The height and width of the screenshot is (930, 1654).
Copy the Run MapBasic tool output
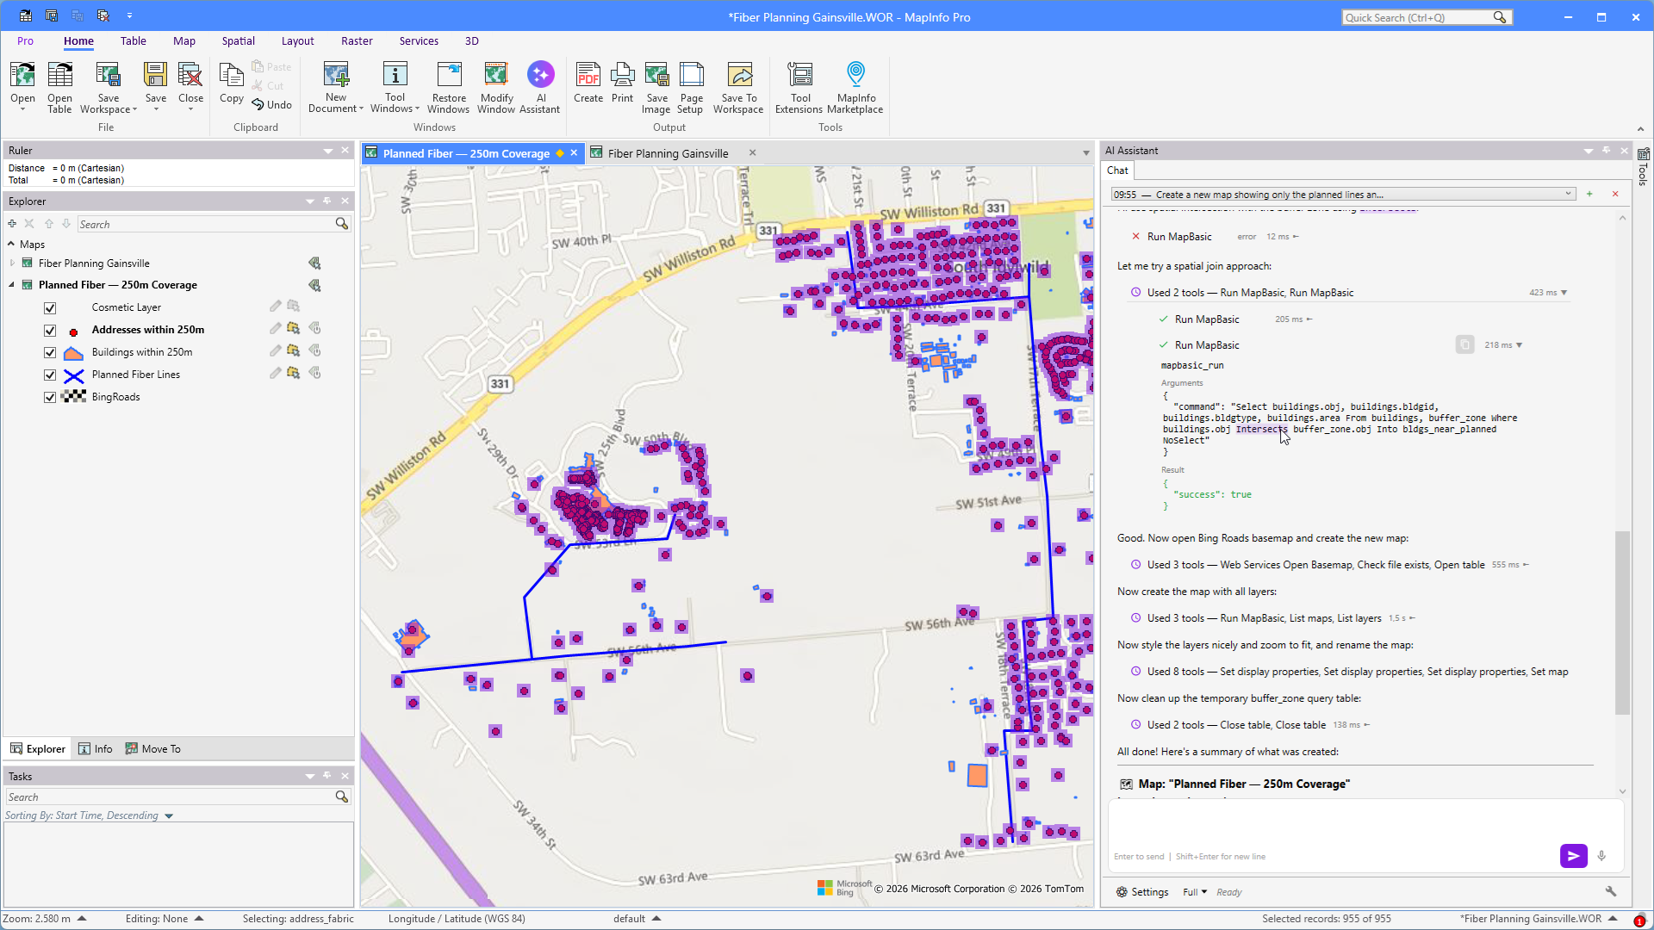point(1464,345)
